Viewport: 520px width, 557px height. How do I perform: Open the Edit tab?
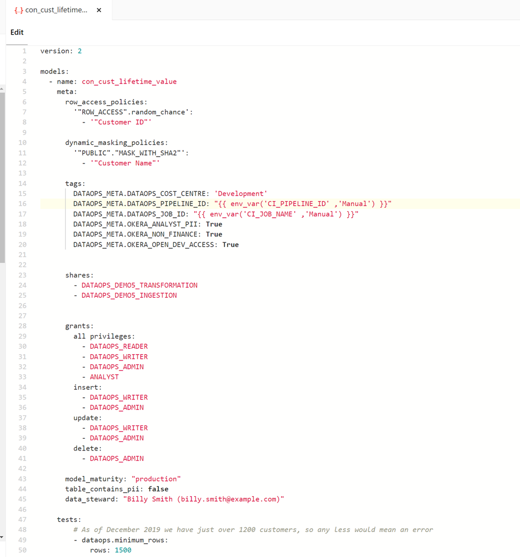[17, 32]
